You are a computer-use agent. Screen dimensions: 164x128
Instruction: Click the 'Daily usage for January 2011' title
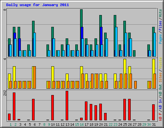37,5
